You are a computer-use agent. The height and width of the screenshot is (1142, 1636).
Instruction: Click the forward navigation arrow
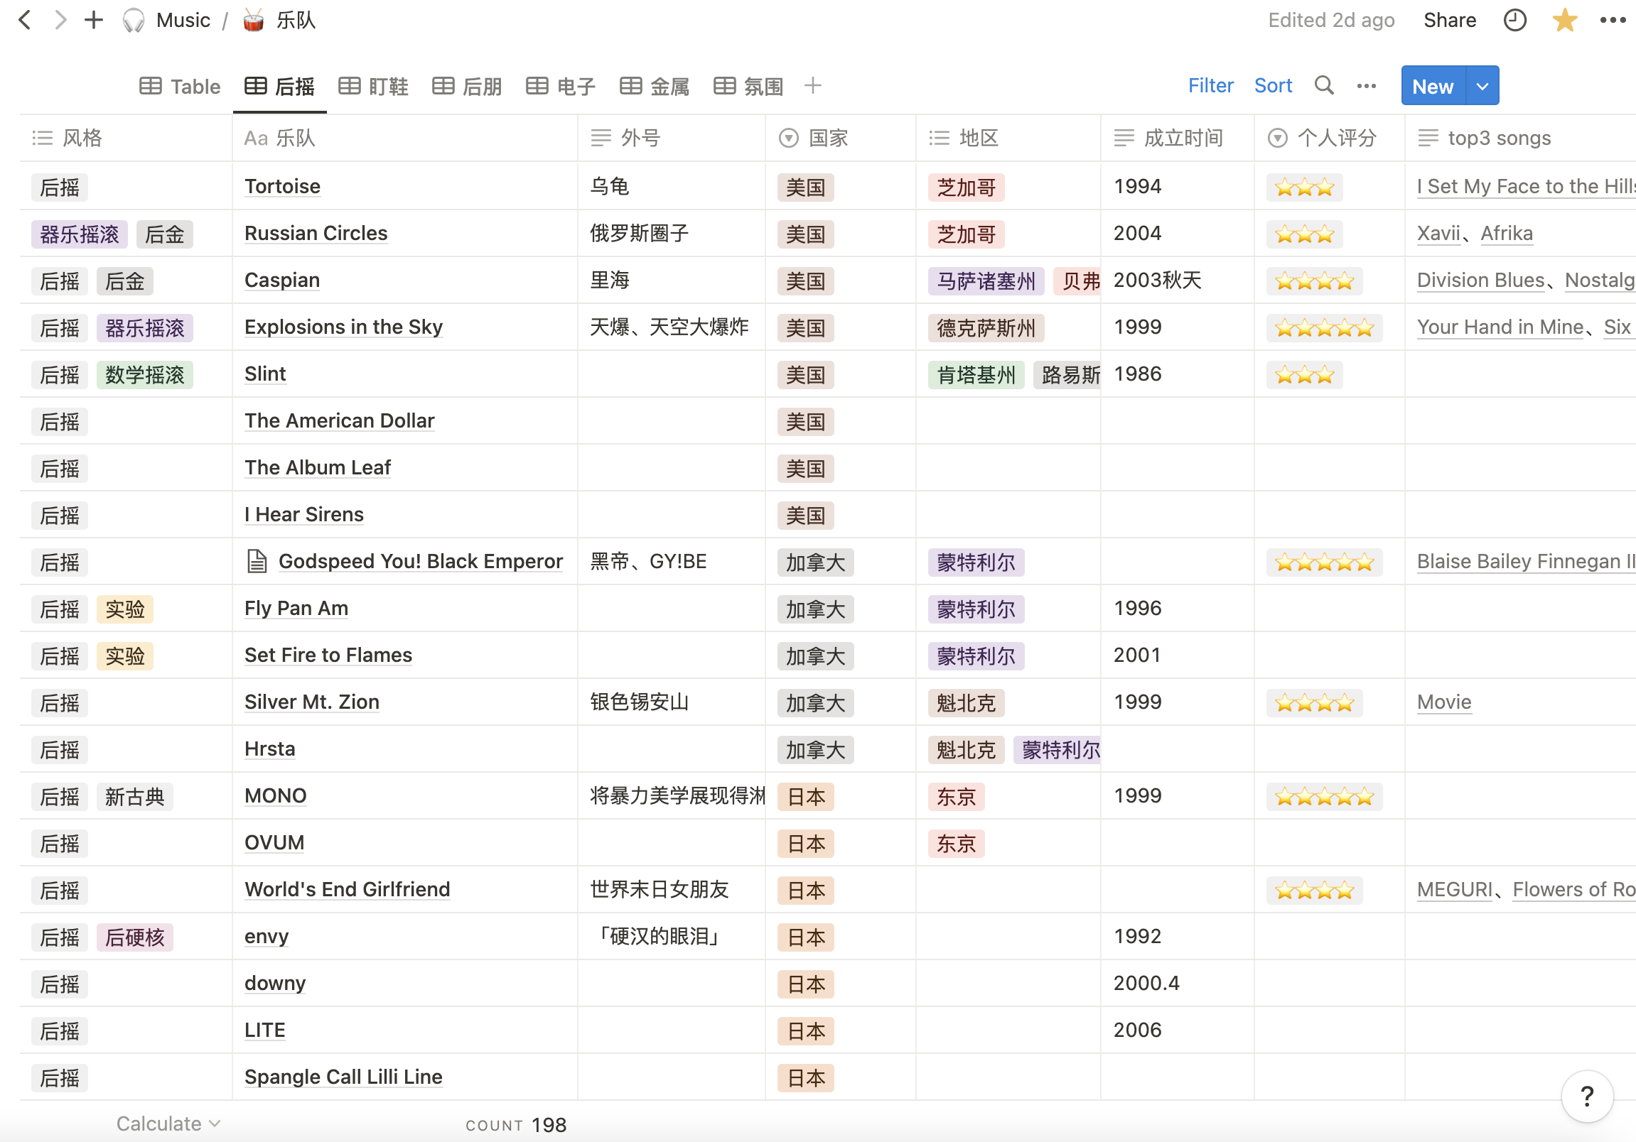point(60,20)
